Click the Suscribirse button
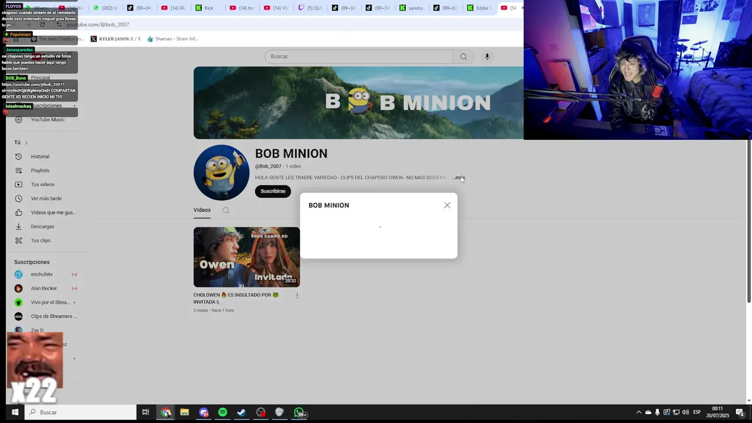Image resolution: width=752 pixels, height=423 pixels. click(x=273, y=192)
